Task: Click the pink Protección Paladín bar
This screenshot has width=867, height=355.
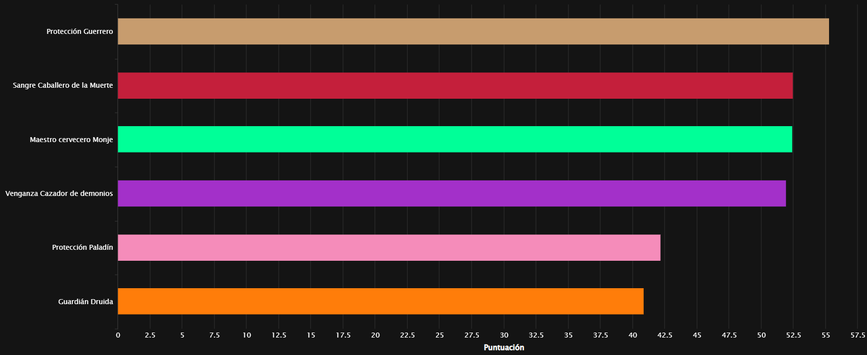Action: (x=389, y=247)
